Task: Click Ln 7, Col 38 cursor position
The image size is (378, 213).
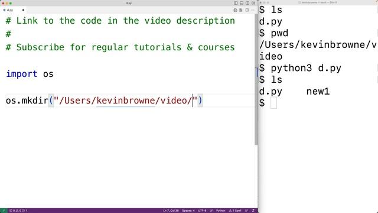Action: (171, 211)
